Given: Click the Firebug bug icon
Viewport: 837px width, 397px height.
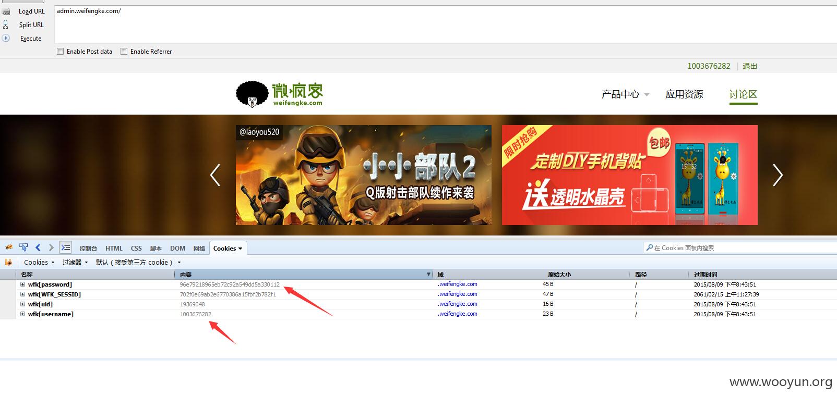Looking at the screenshot, I should tap(9, 248).
